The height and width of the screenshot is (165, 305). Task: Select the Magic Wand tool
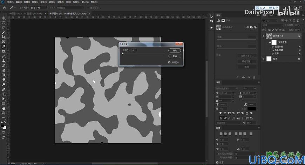[4, 32]
